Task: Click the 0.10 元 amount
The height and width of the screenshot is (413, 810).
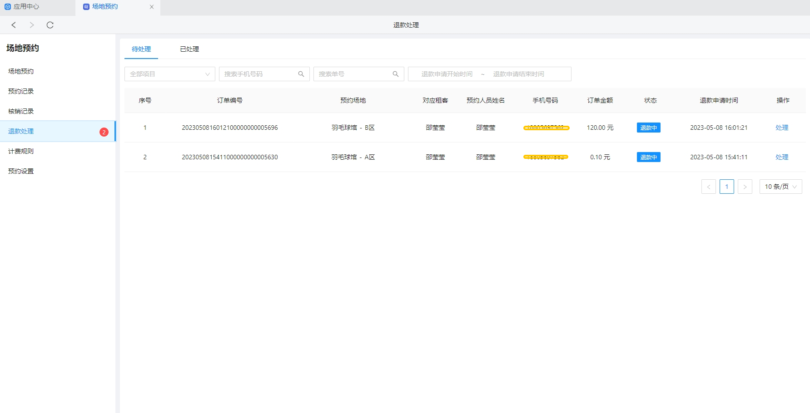Action: pos(600,157)
